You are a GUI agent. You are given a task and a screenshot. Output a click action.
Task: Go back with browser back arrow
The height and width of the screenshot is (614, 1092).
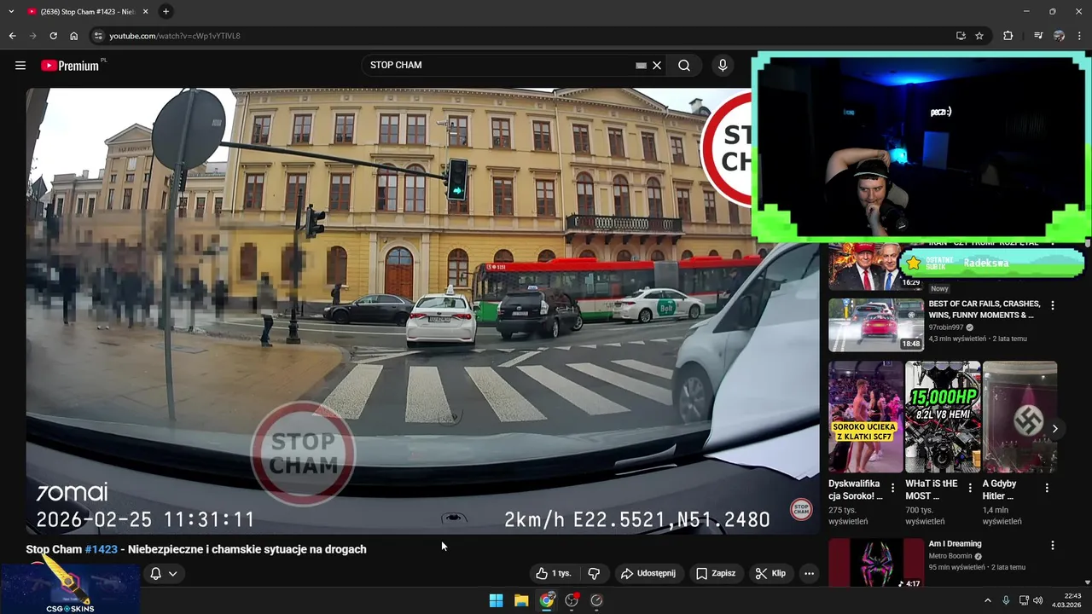point(12,36)
